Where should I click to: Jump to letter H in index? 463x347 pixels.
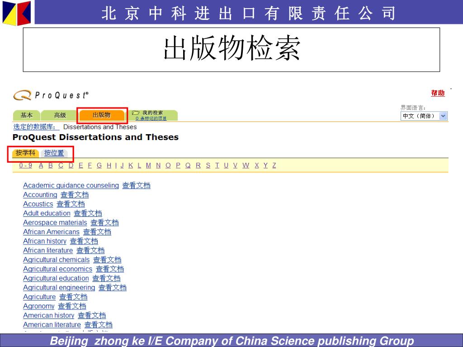coord(109,165)
